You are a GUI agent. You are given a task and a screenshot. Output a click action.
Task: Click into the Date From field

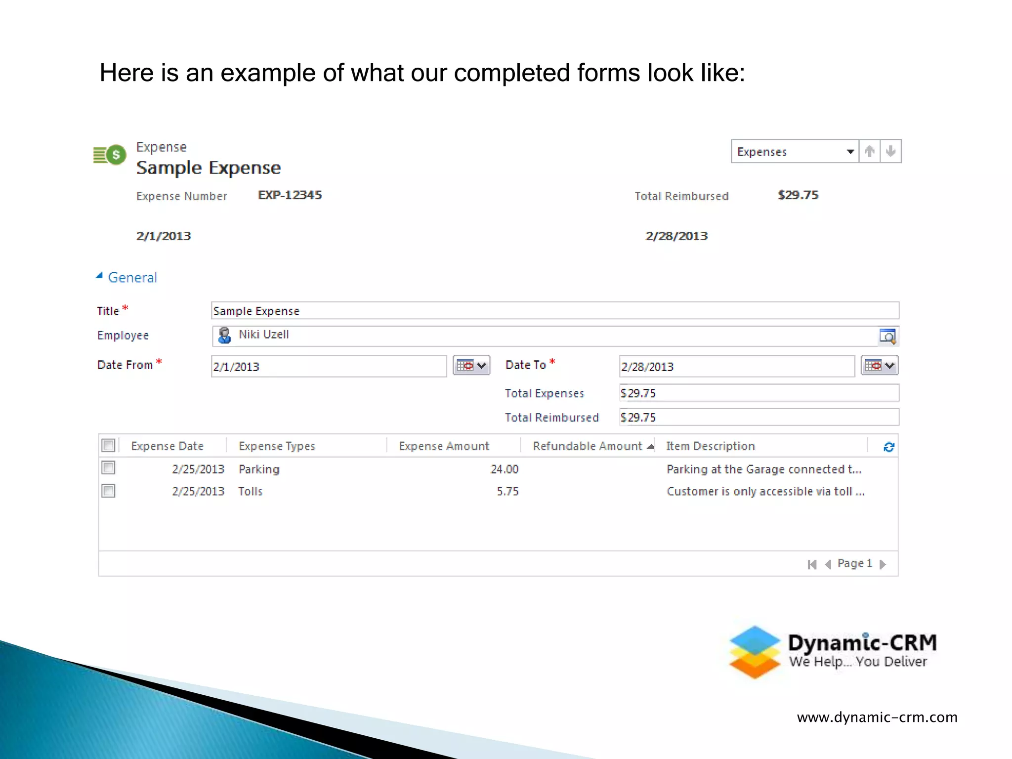point(329,366)
